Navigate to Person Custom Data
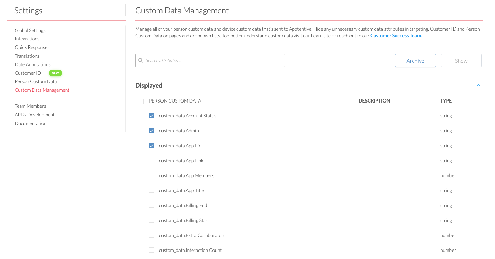Image resolution: width=495 pixels, height=259 pixels. click(x=36, y=81)
